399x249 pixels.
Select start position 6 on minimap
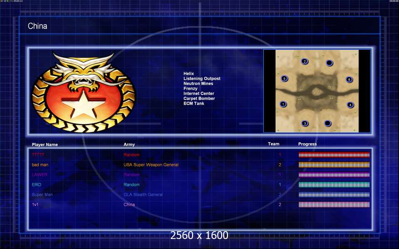tap(349, 80)
